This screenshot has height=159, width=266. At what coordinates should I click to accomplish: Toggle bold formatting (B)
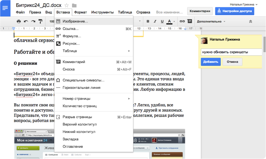click(x=148, y=21)
